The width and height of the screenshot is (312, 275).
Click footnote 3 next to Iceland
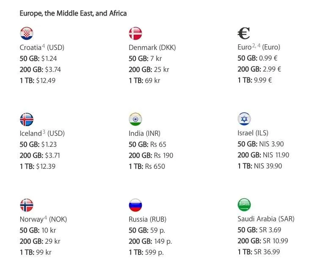(44, 132)
